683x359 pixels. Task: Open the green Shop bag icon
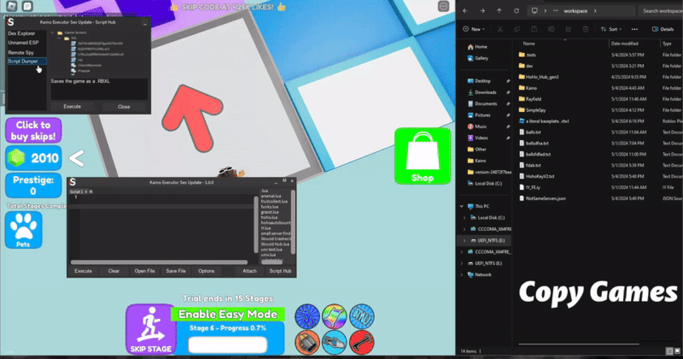coord(423,156)
